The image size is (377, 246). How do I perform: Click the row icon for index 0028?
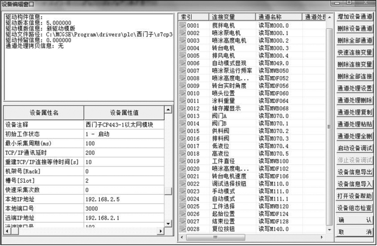183,229
